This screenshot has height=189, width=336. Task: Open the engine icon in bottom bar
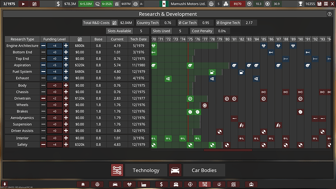tap(129, 184)
